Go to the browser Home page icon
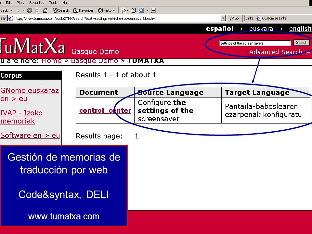This screenshot has height=234, width=312. (x=45, y=10)
